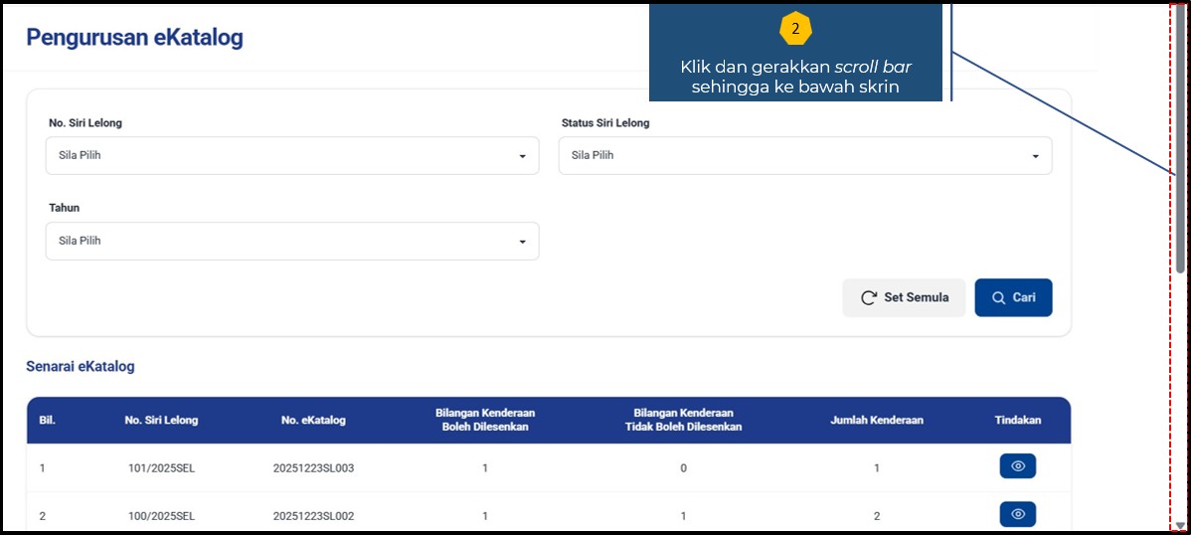Click the magnifier icon in Cari button

pyautogui.click(x=999, y=297)
